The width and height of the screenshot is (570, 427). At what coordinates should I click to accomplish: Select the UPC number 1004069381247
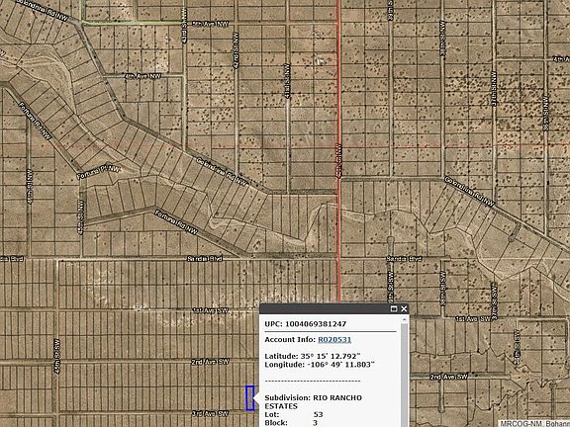(x=316, y=324)
